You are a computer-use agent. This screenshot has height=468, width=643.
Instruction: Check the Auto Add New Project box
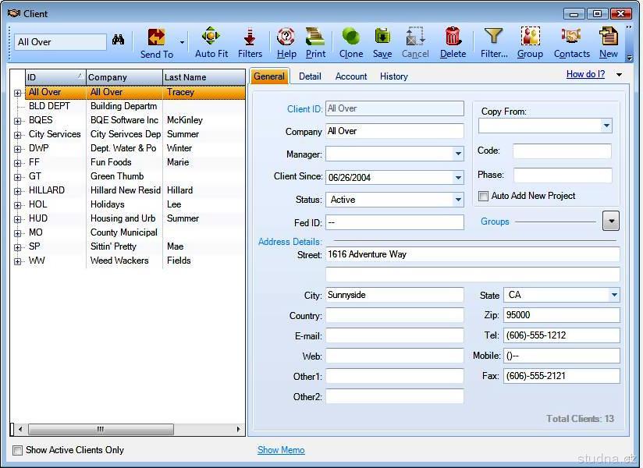click(x=484, y=197)
